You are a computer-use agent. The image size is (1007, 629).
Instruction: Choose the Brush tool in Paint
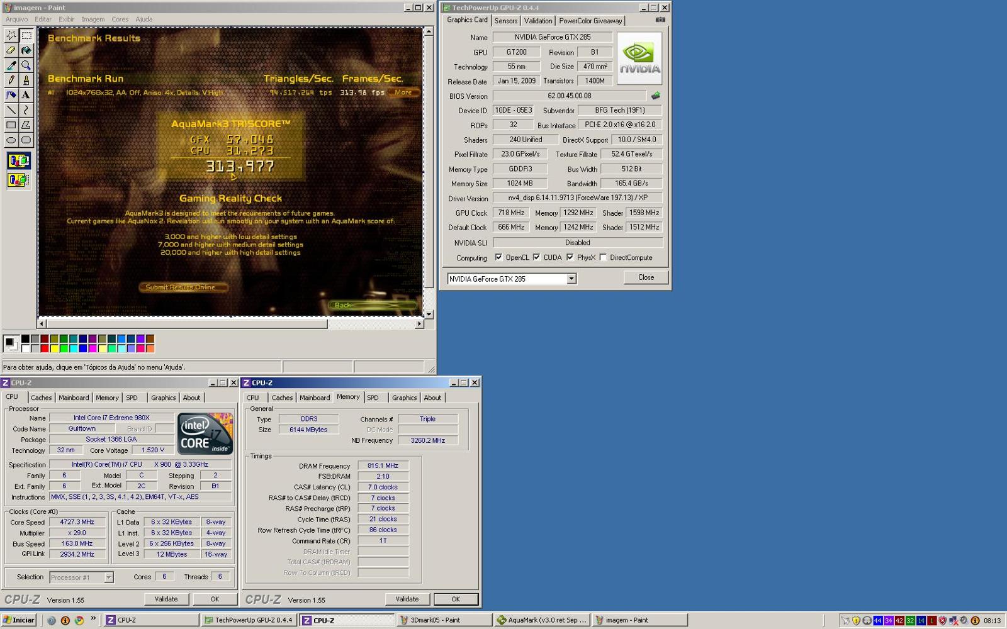[x=26, y=81]
